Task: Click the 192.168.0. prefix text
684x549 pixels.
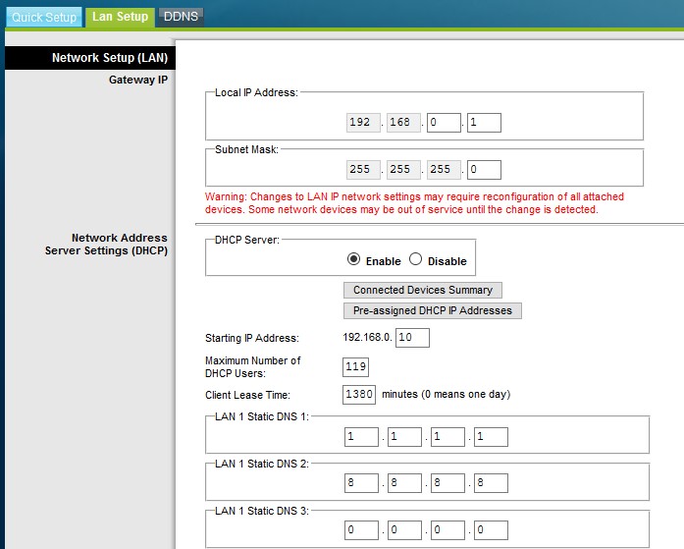Action: (x=367, y=337)
